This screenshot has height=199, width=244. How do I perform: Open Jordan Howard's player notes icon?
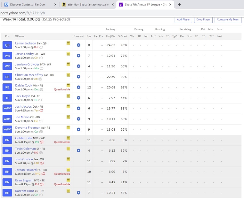click(x=68, y=170)
